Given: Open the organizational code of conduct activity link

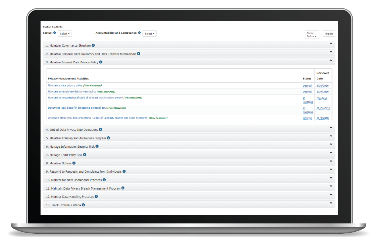Looking at the screenshot, I should (85, 98).
